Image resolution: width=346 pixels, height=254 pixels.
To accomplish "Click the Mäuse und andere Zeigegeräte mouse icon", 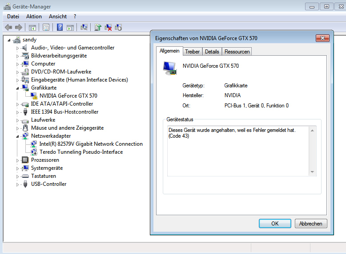I will tap(25, 128).
